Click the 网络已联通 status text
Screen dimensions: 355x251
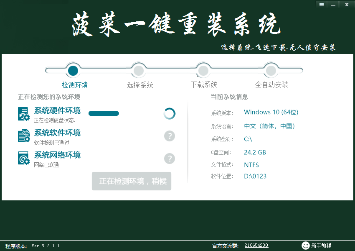pos(47,165)
